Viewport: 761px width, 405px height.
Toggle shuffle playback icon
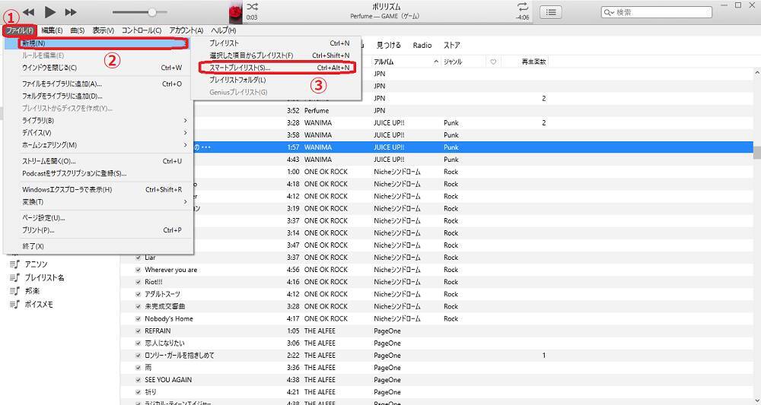click(x=252, y=7)
